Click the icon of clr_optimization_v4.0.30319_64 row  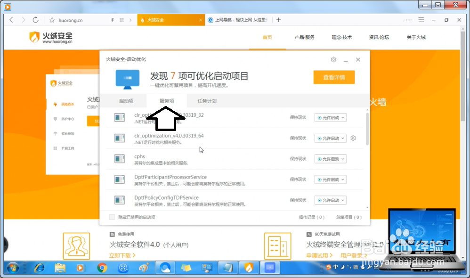pos(120,138)
